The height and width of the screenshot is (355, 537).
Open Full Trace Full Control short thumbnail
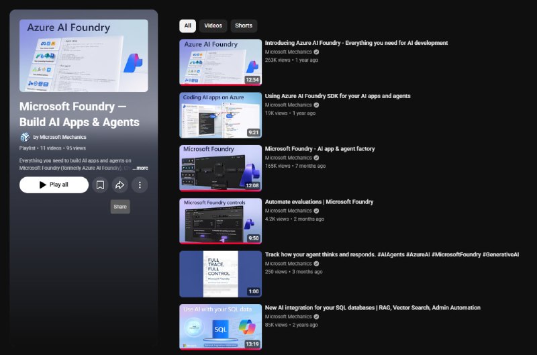pyautogui.click(x=221, y=274)
